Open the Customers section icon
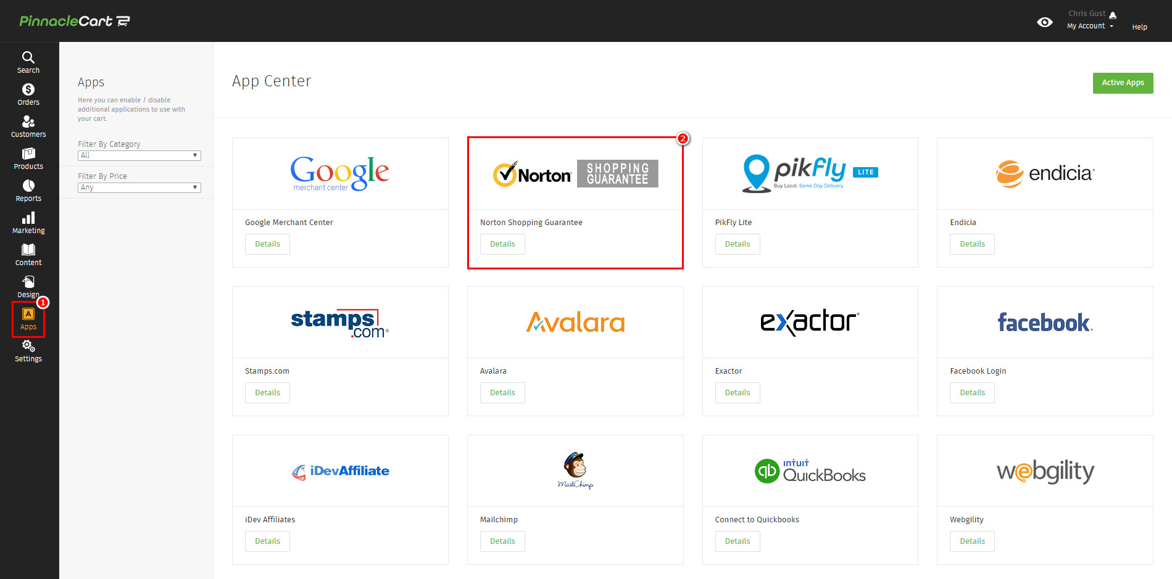1172x579 pixels. tap(28, 121)
